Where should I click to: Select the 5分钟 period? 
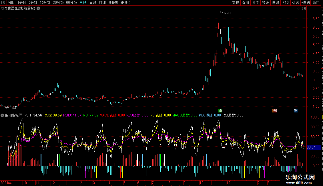[x=33, y=3]
